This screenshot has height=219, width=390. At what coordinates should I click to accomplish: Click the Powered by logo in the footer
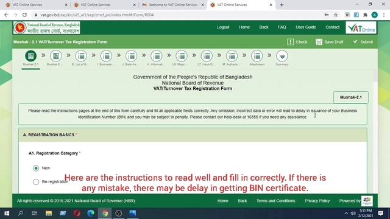pos(367,201)
